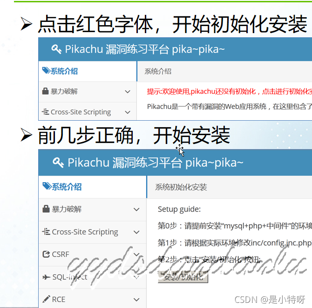The width and height of the screenshot is (312, 308).
Task: Expand the RCE menu chevron
Action: pos(136,300)
